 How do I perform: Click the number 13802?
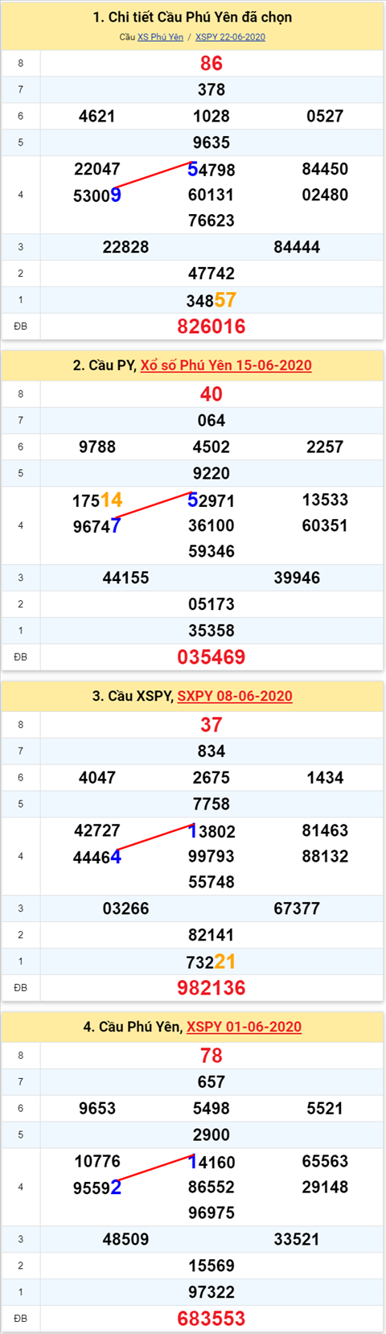point(211,831)
